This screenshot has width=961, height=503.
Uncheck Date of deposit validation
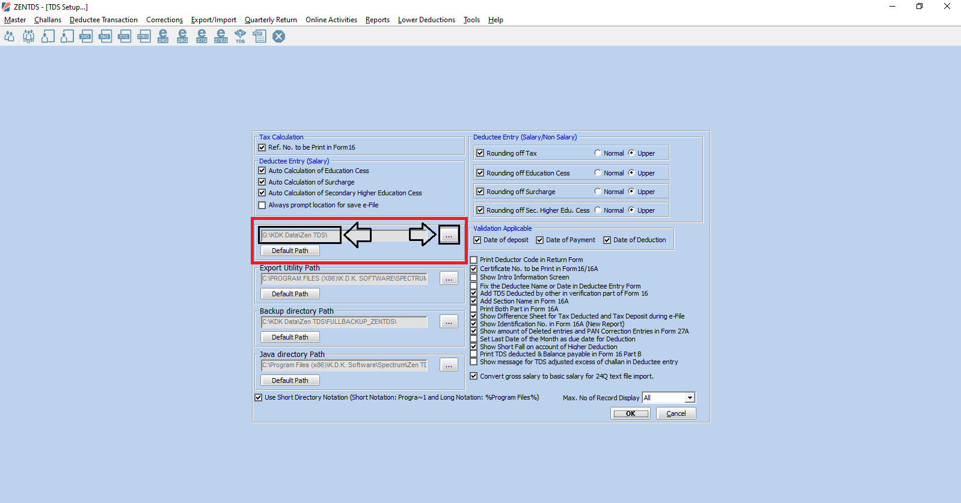[x=477, y=240]
